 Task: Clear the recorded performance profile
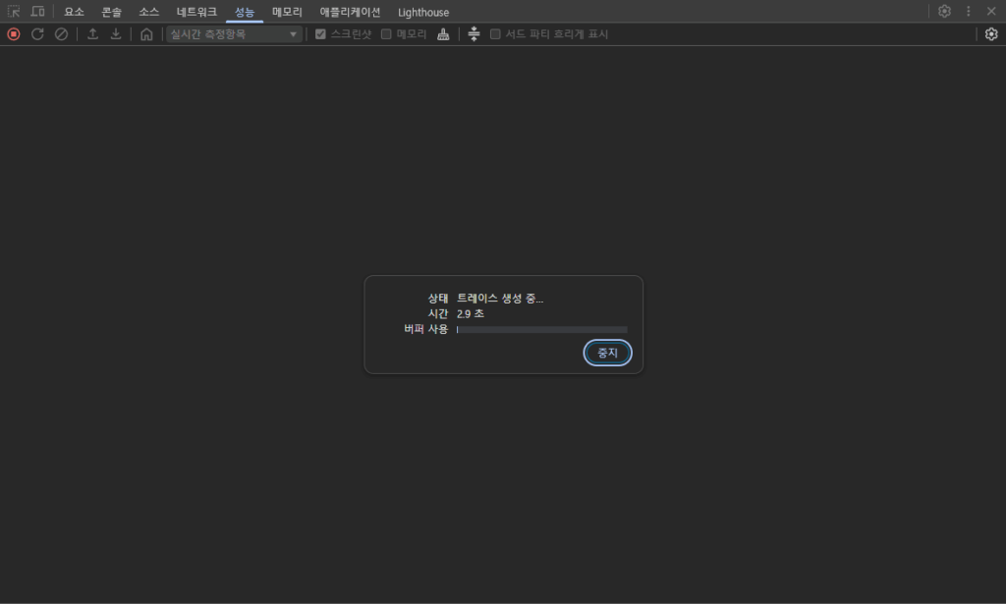[62, 33]
